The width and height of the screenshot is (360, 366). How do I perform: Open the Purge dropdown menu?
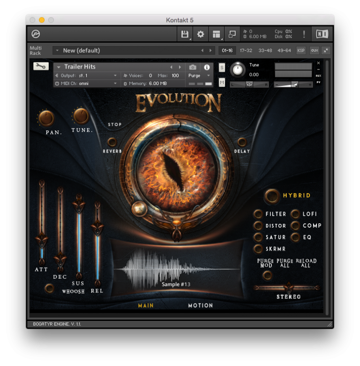pyautogui.click(x=199, y=76)
